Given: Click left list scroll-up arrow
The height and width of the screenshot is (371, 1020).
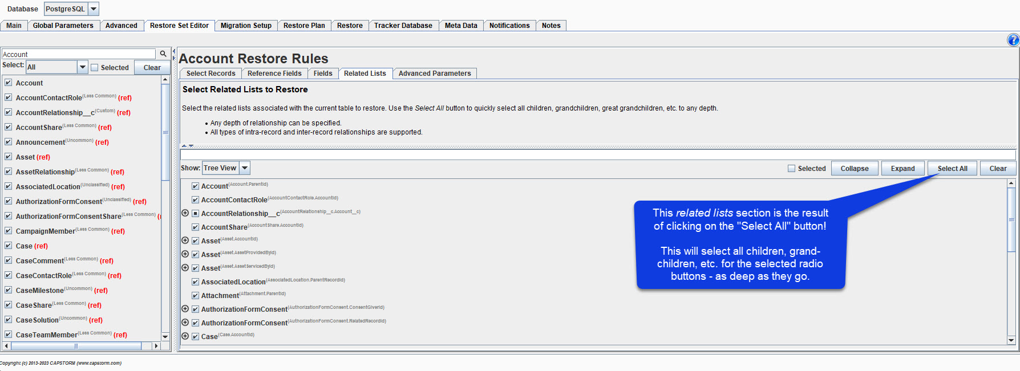Looking at the screenshot, I should (x=165, y=80).
